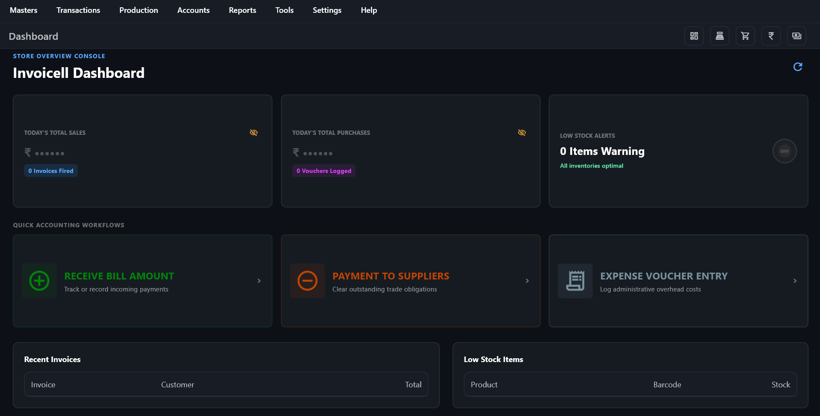This screenshot has width=820, height=416.
Task: Click the Payment to Suppliers title
Action: [x=391, y=276]
